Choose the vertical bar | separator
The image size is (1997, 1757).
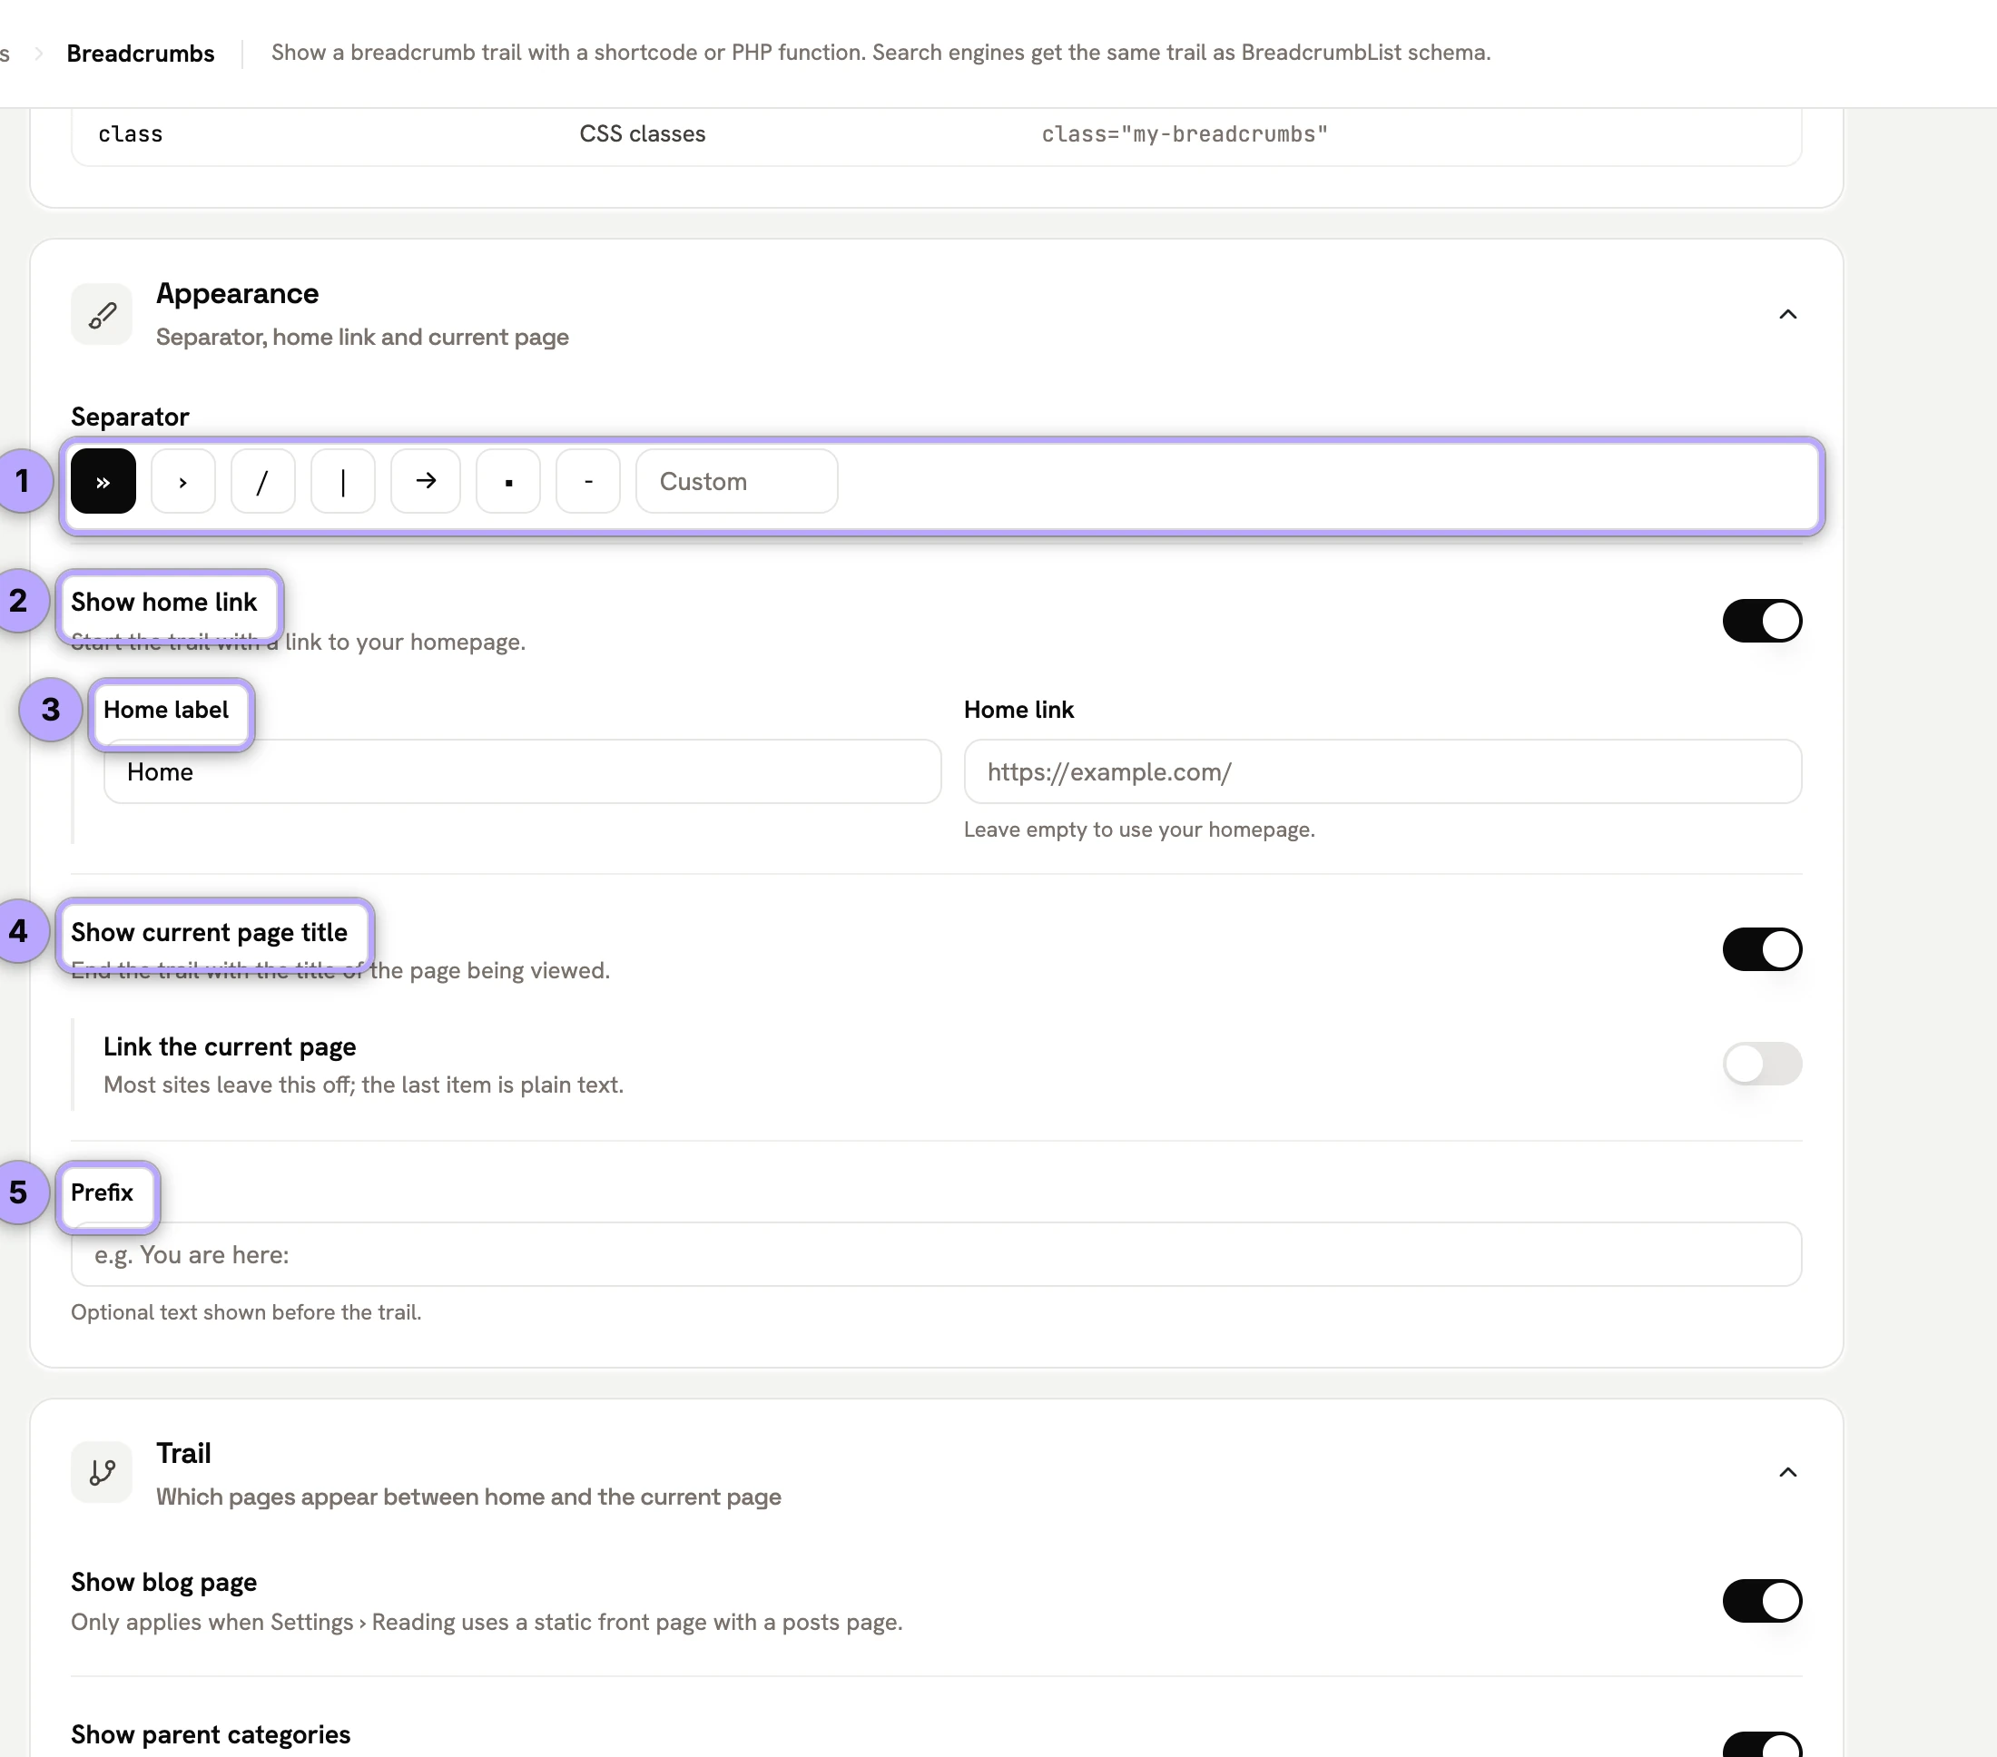[343, 482]
